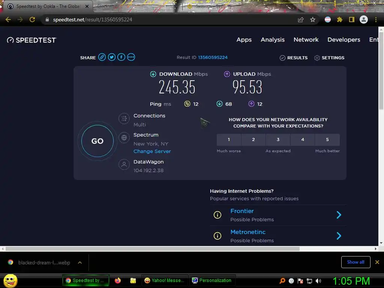Click the vertical page scrollbar
The width and height of the screenshot is (384, 288).
click(381, 71)
